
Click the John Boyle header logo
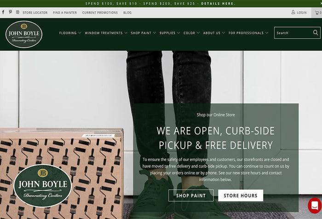(x=24, y=35)
